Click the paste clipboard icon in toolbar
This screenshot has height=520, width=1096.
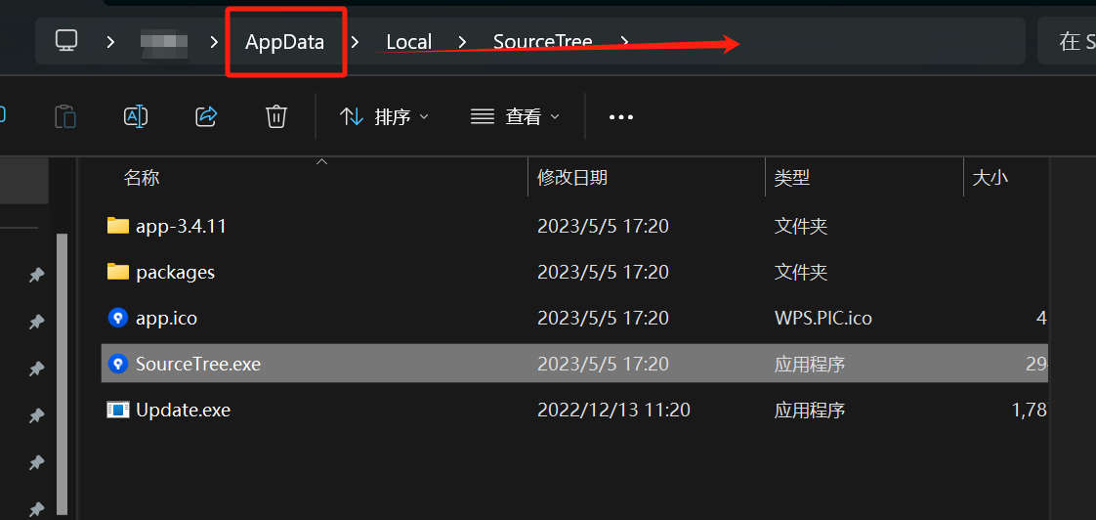point(64,116)
